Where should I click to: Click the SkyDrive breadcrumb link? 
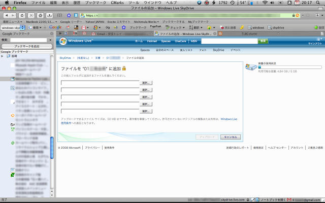click(x=66, y=58)
